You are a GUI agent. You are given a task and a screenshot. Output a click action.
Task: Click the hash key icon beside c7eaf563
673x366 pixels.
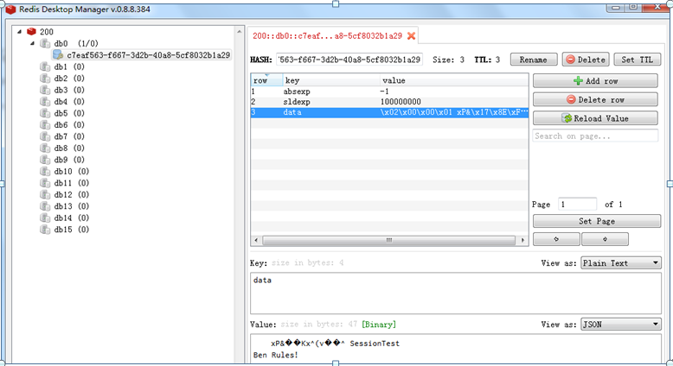(x=57, y=54)
